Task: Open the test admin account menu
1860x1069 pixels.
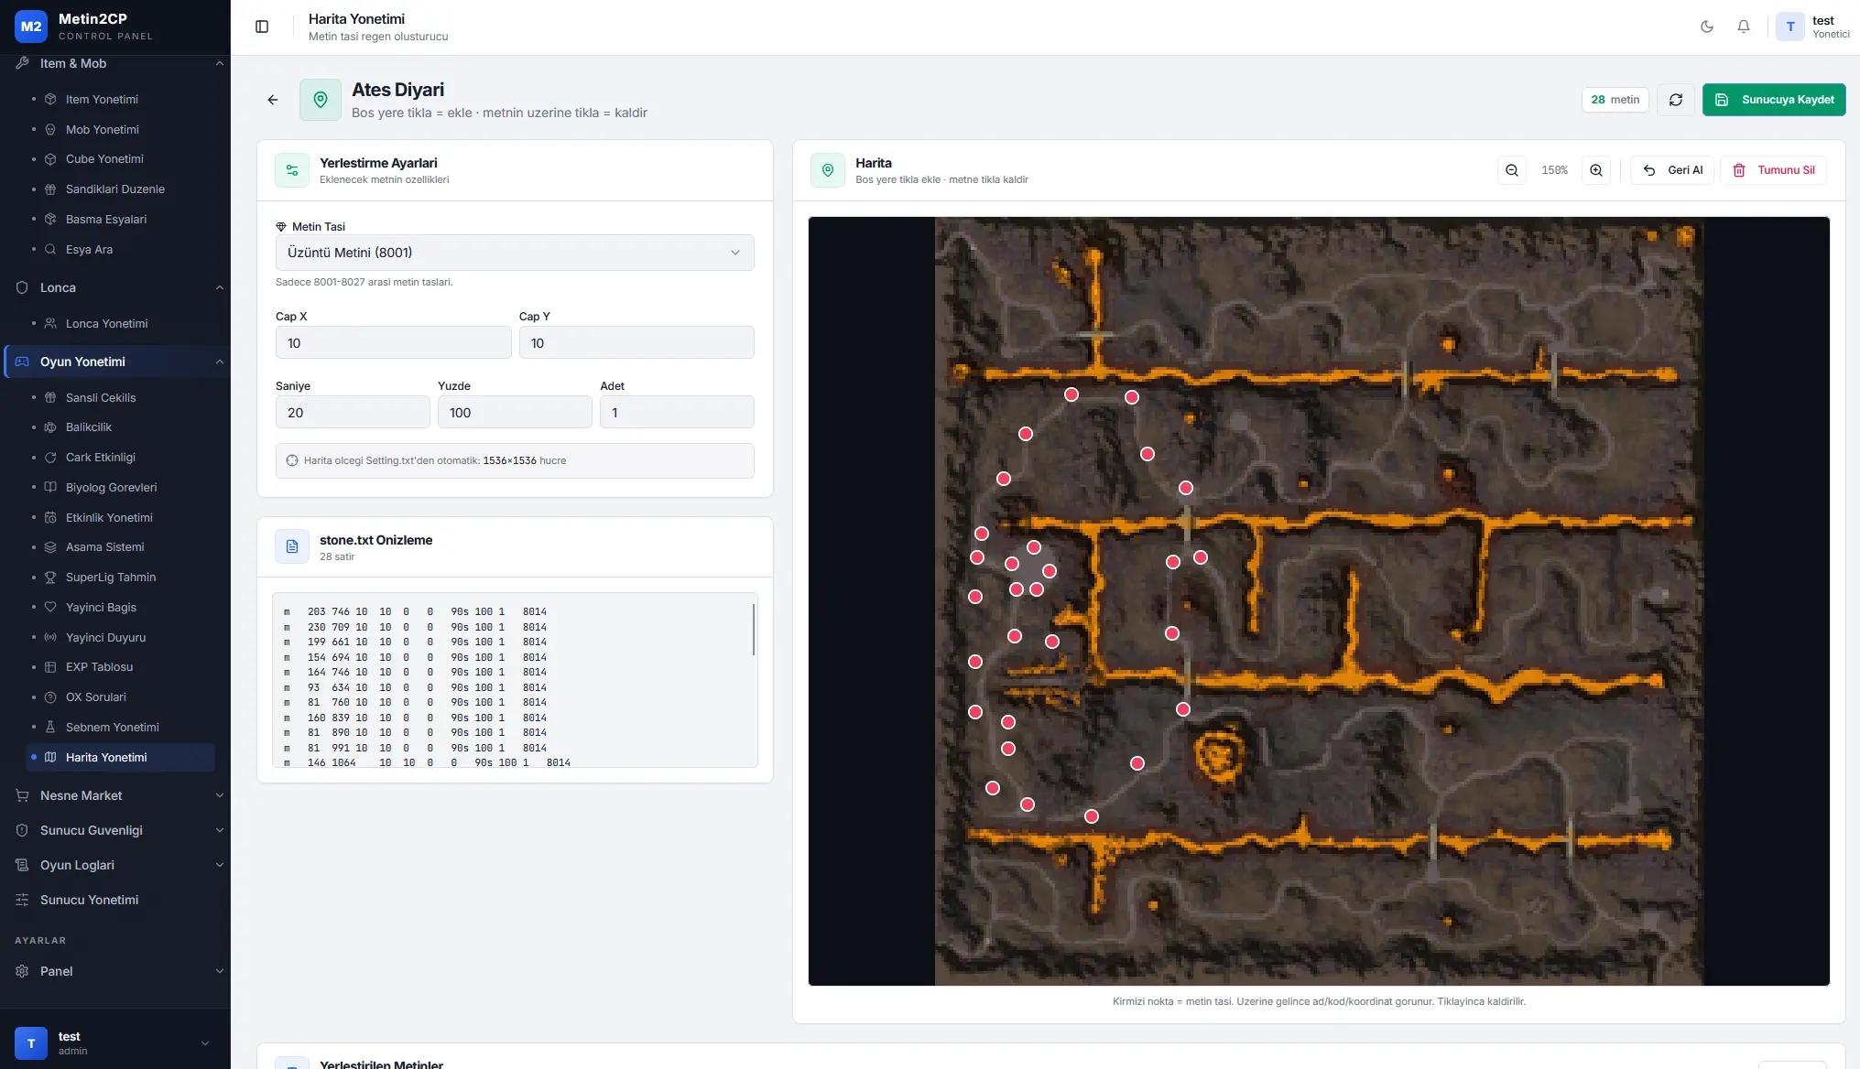Action: (115, 1043)
